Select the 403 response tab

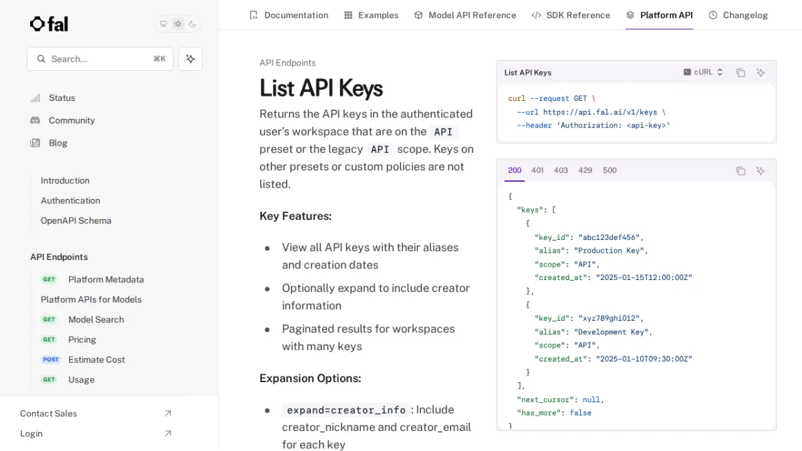pos(561,170)
